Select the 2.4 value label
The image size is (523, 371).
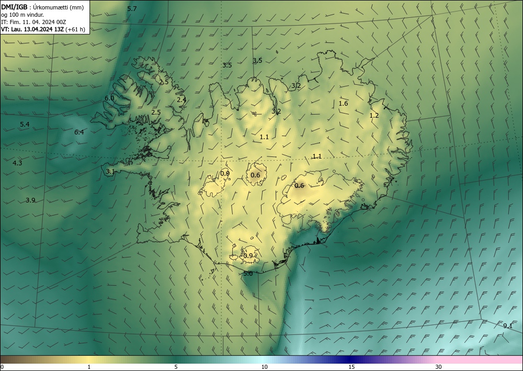point(181,99)
